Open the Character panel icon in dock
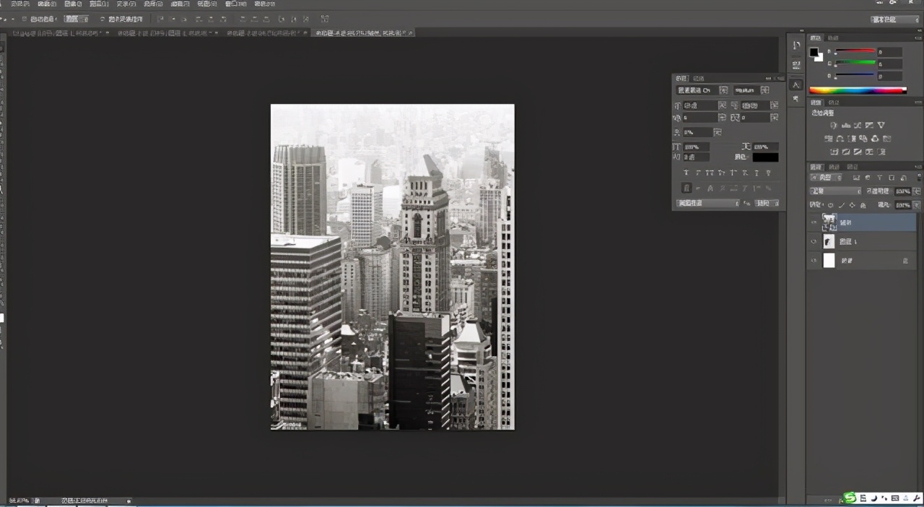 tap(796, 84)
